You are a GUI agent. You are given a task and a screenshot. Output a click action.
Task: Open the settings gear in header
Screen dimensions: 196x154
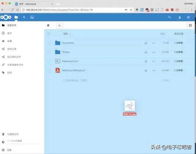point(188,17)
